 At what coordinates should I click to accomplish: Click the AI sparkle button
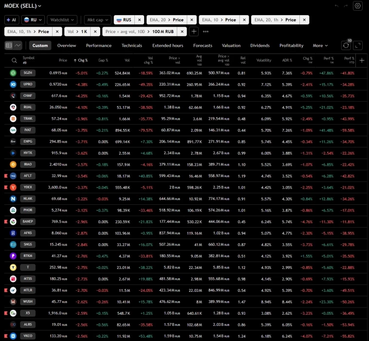(11, 20)
